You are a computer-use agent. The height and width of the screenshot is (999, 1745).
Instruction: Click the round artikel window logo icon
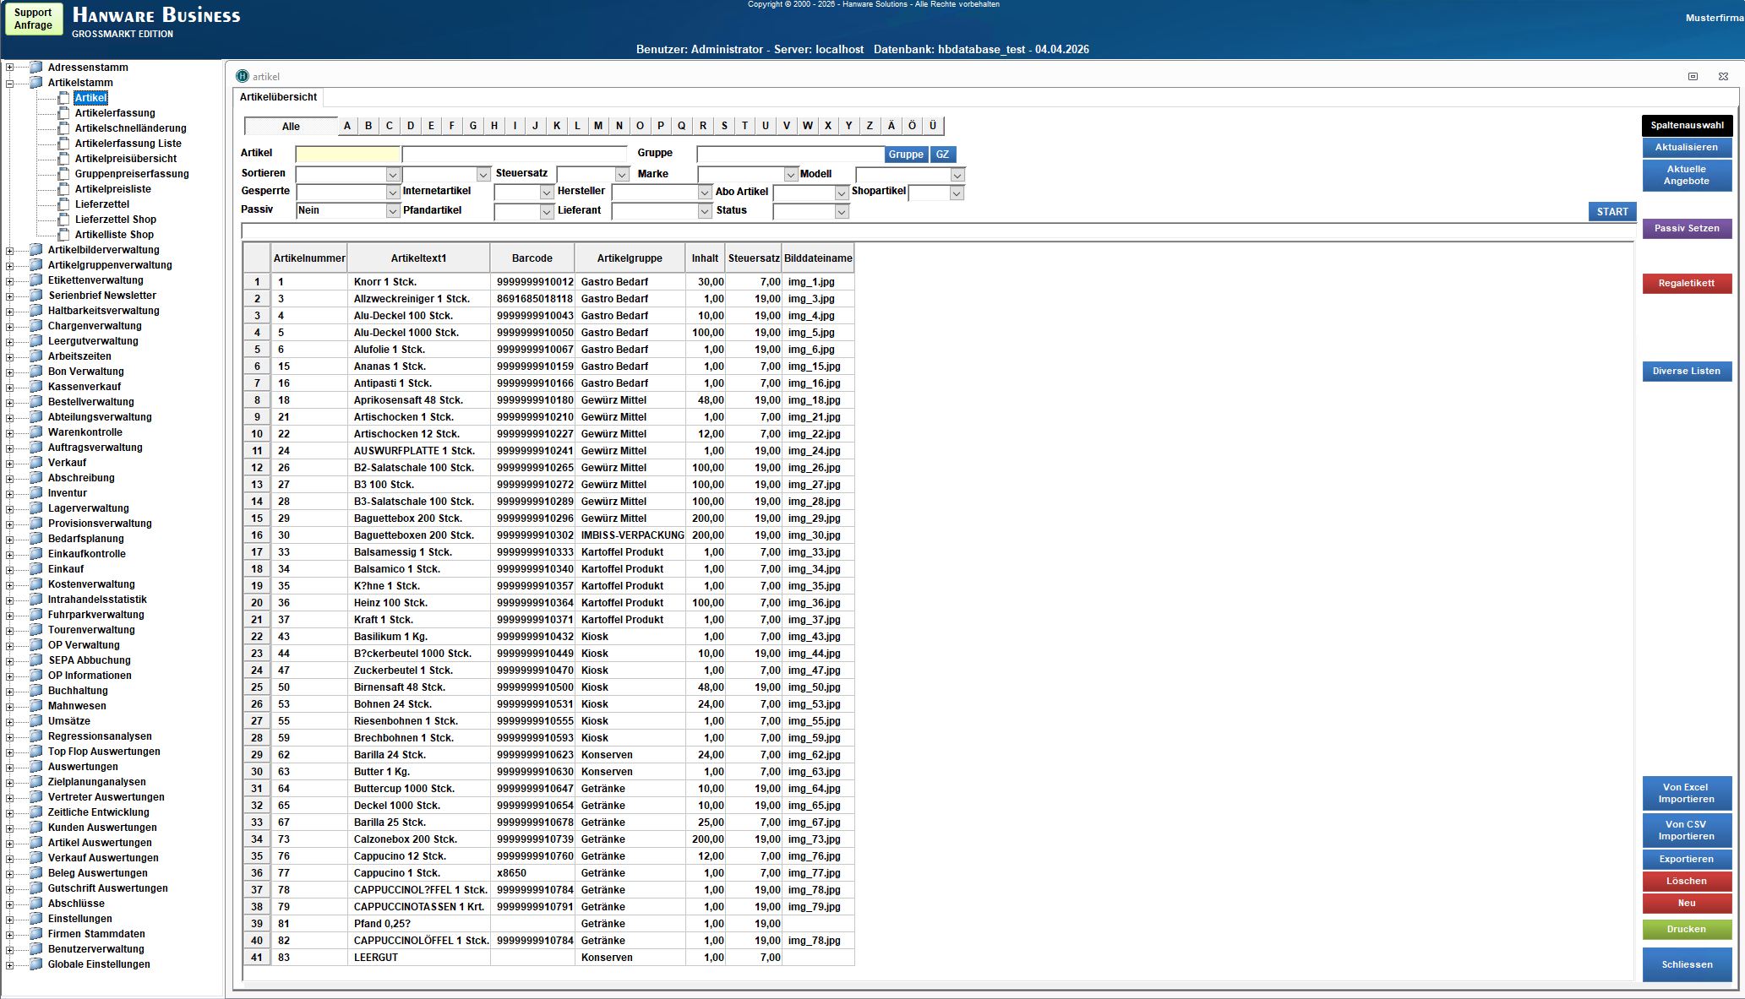[243, 77]
